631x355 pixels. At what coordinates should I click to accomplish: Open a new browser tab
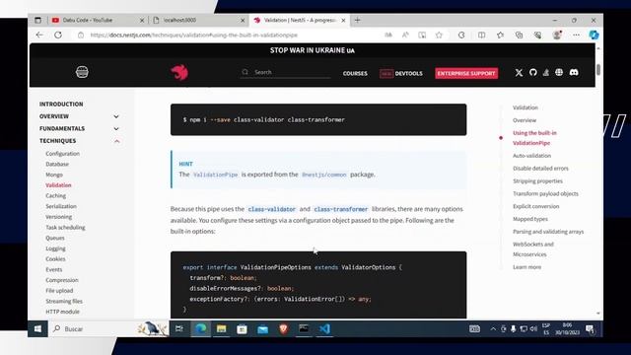click(357, 20)
